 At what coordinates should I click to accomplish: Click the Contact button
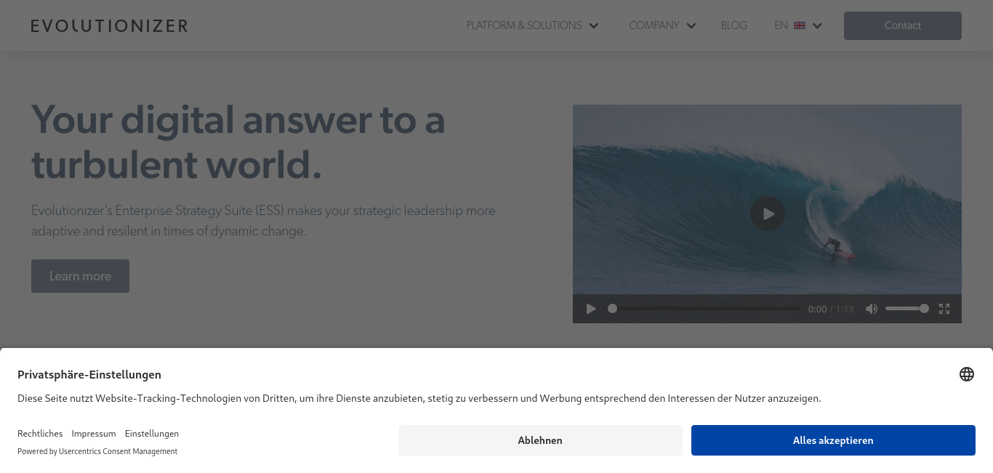903,25
